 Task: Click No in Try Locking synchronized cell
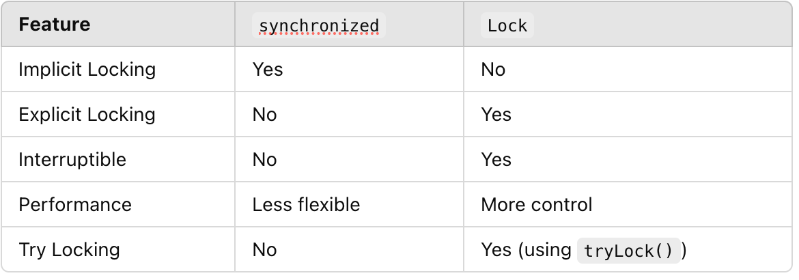click(x=265, y=250)
